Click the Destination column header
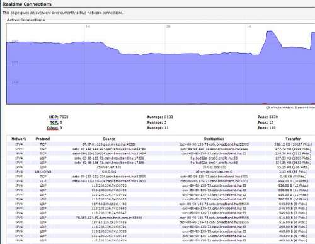 214,139
